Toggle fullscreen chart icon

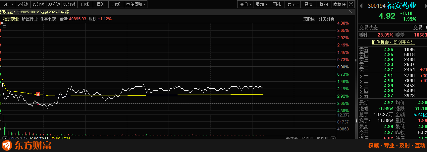point(350,4)
